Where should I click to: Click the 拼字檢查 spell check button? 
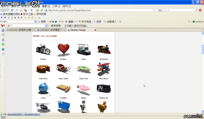click(x=85, y=22)
